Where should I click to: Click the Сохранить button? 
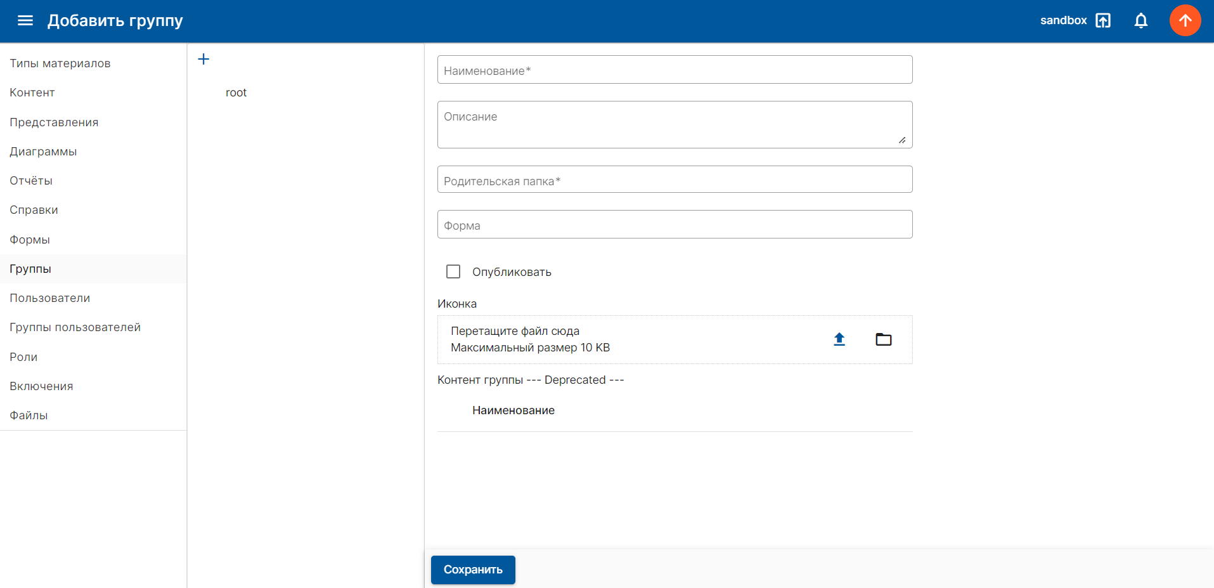[x=473, y=570]
